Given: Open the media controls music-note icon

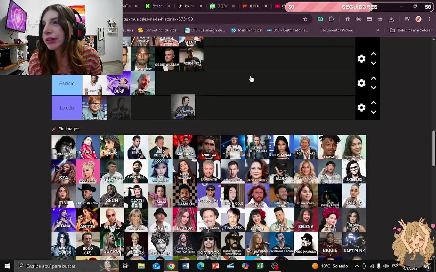Looking at the screenshot, I should click(408, 19).
